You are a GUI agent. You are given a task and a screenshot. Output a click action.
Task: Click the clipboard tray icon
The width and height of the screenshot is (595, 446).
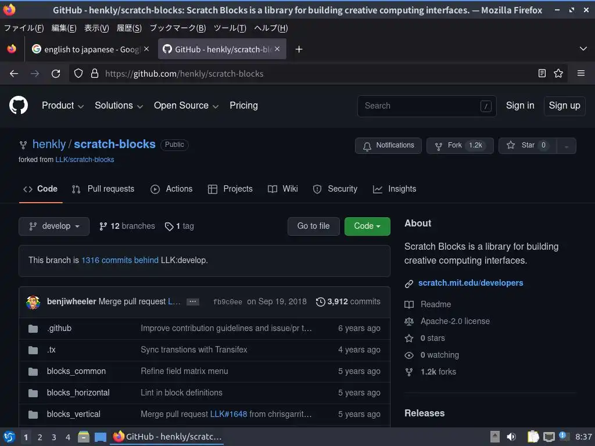[533, 437]
